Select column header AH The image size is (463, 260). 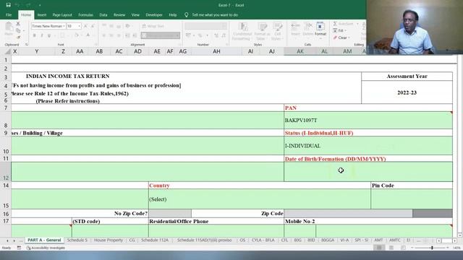coord(216,51)
